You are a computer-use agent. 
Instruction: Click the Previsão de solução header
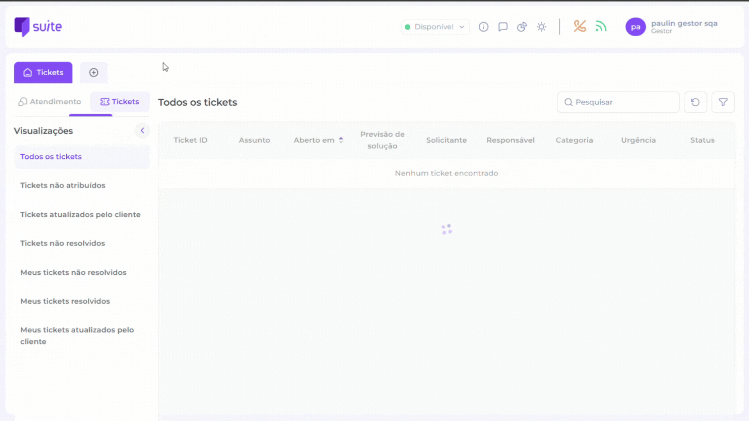tap(382, 140)
